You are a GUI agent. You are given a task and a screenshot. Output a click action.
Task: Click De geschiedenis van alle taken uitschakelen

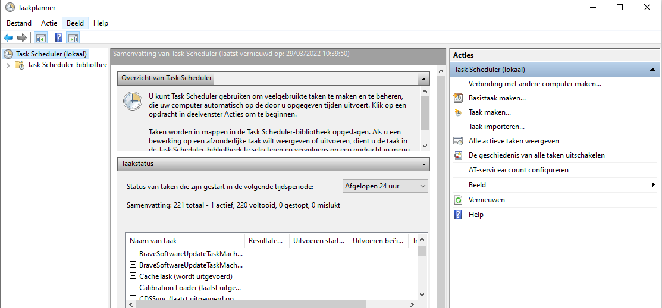536,155
